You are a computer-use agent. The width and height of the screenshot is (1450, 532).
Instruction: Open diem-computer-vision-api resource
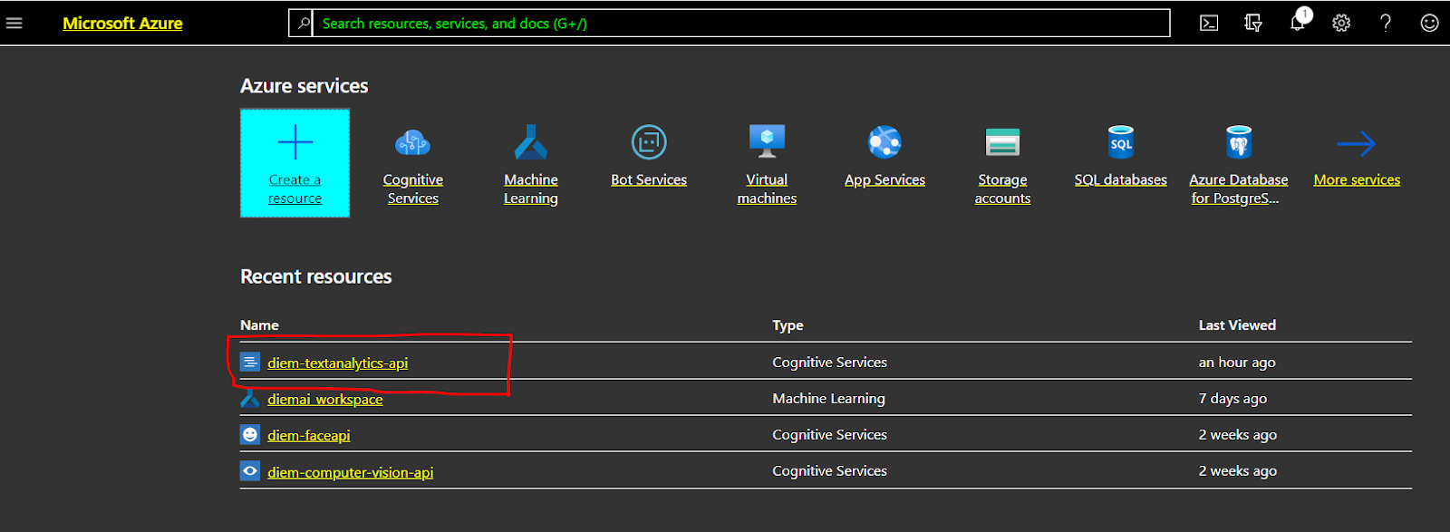click(x=350, y=472)
